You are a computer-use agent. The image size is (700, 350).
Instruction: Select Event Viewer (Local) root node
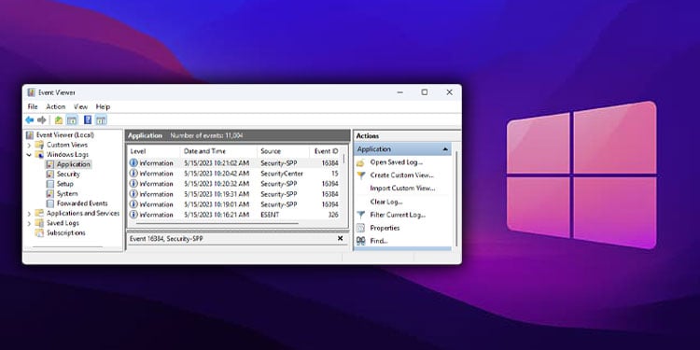pos(65,134)
